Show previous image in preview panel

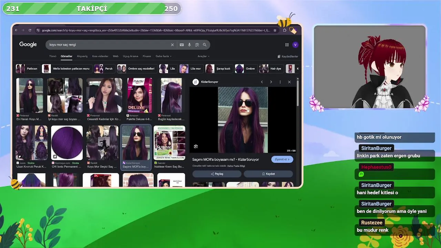(x=262, y=82)
